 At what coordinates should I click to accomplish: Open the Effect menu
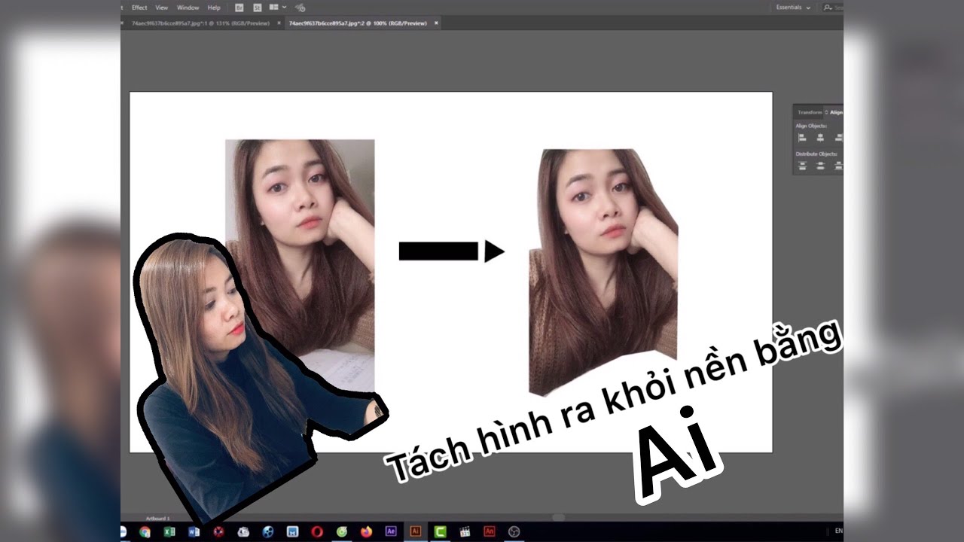pos(139,8)
